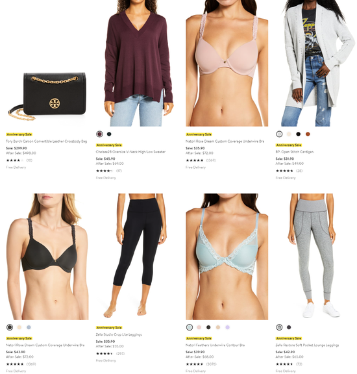Screen dimensions: 357x374
Task: Choose cream swatch for BP Open Stitch Cardigan
Action: point(289,134)
